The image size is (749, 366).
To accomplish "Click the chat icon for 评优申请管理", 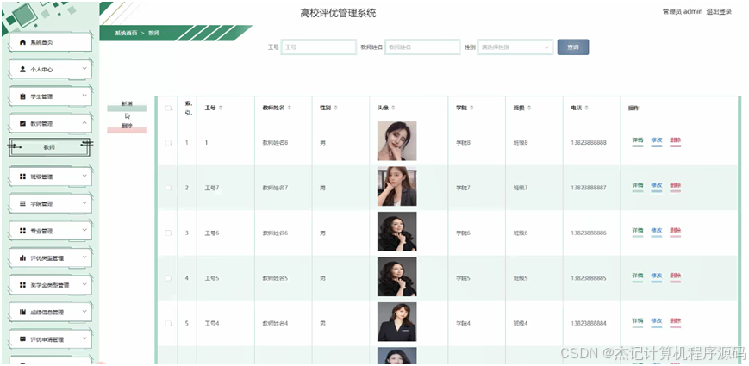I will (x=22, y=339).
